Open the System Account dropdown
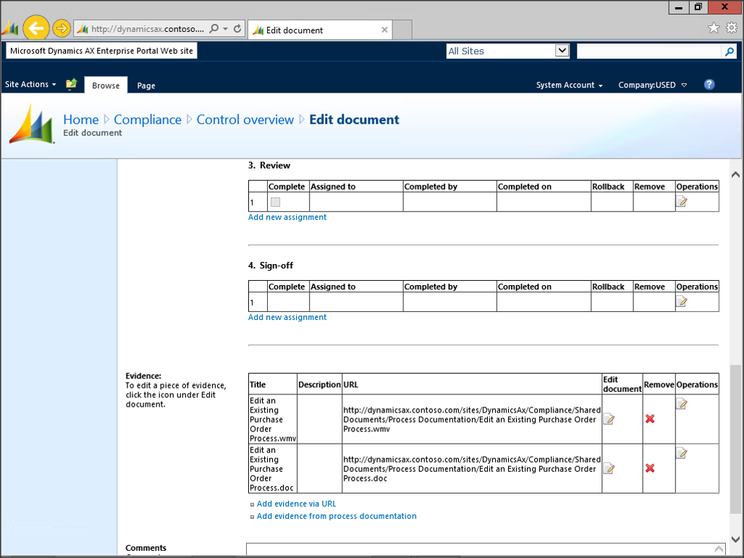This screenshot has width=744, height=558. point(569,85)
